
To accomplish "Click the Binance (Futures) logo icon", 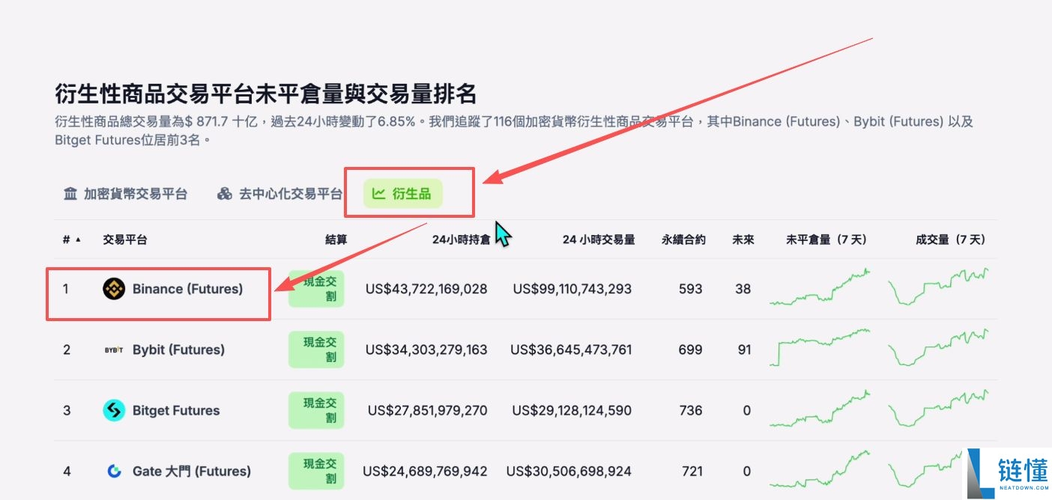I will (x=114, y=289).
